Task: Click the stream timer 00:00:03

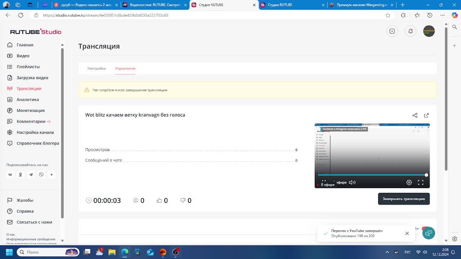Action: click(107, 200)
